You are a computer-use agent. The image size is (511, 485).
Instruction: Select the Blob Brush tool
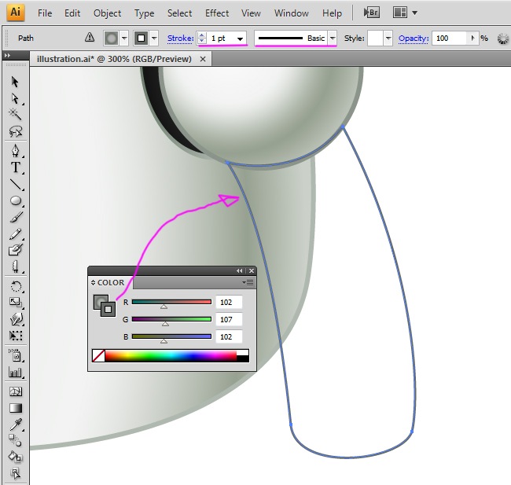pos(15,250)
